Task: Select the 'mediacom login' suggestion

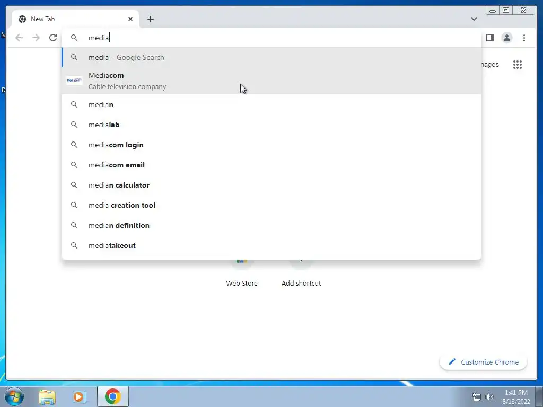Action: [x=271, y=145]
